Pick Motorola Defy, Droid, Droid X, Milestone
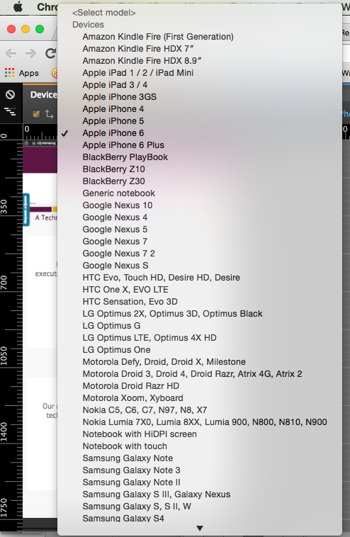 coord(200,361)
